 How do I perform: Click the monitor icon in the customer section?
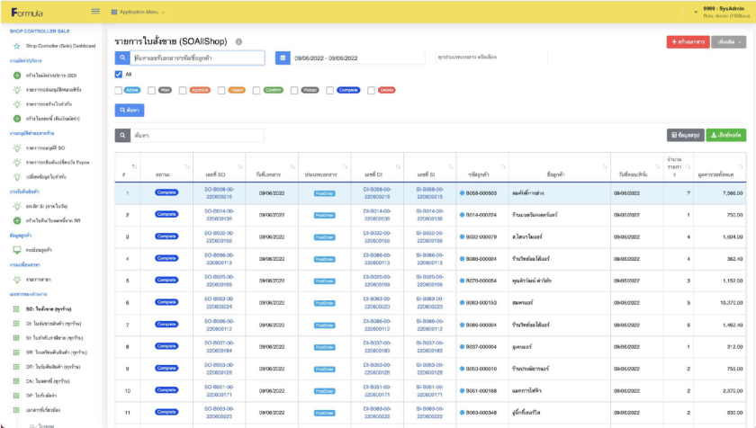[x=17, y=250]
